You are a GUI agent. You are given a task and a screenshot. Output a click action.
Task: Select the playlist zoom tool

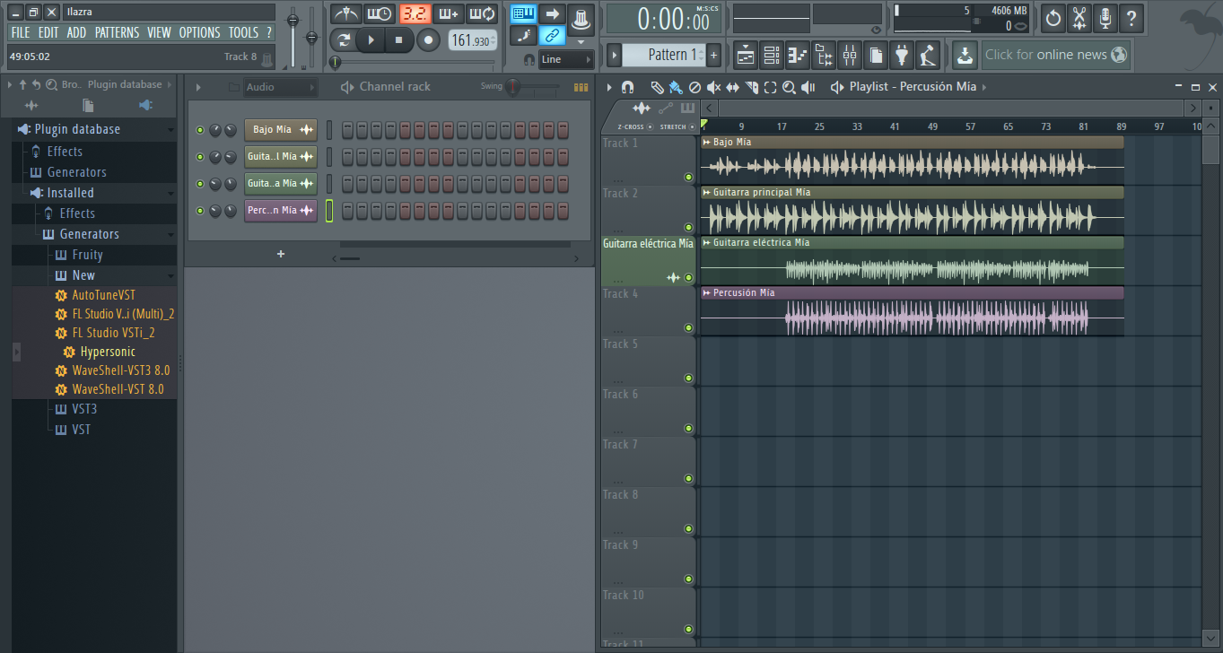click(789, 87)
